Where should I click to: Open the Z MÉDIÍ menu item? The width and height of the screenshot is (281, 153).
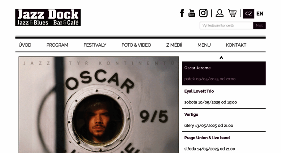tap(174, 45)
